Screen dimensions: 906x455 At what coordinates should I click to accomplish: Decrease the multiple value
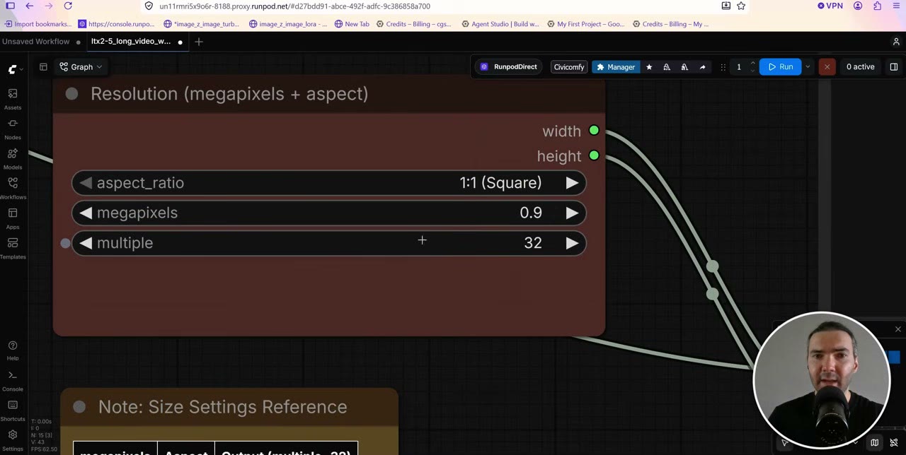(86, 243)
